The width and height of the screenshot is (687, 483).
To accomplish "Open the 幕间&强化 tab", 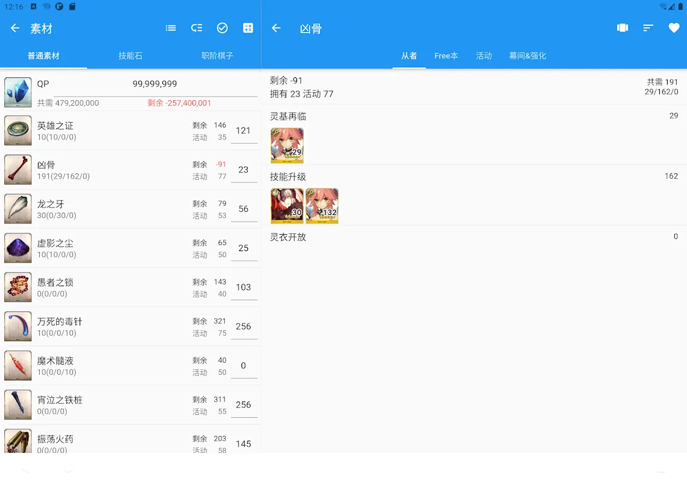I will [x=527, y=56].
